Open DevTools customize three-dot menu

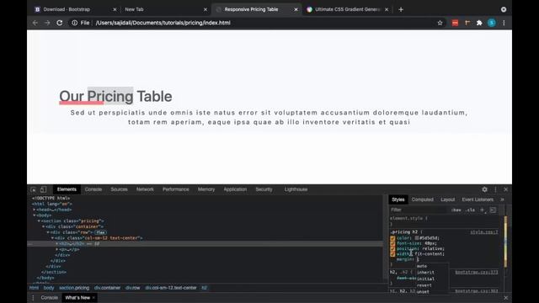(495, 189)
